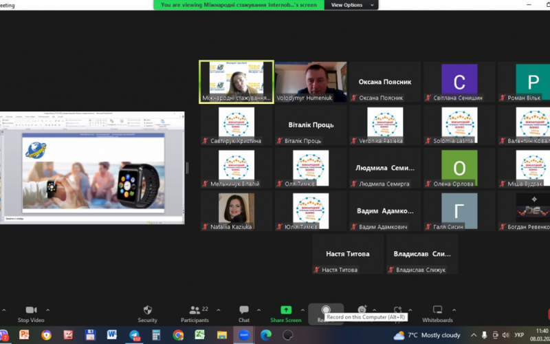The height and width of the screenshot is (344, 550).
Task: Click the muted microphone icon on Галя Сисин
Action: pos(428,227)
